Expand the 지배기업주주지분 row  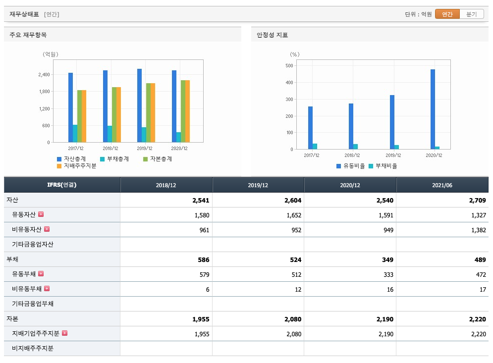(x=65, y=333)
